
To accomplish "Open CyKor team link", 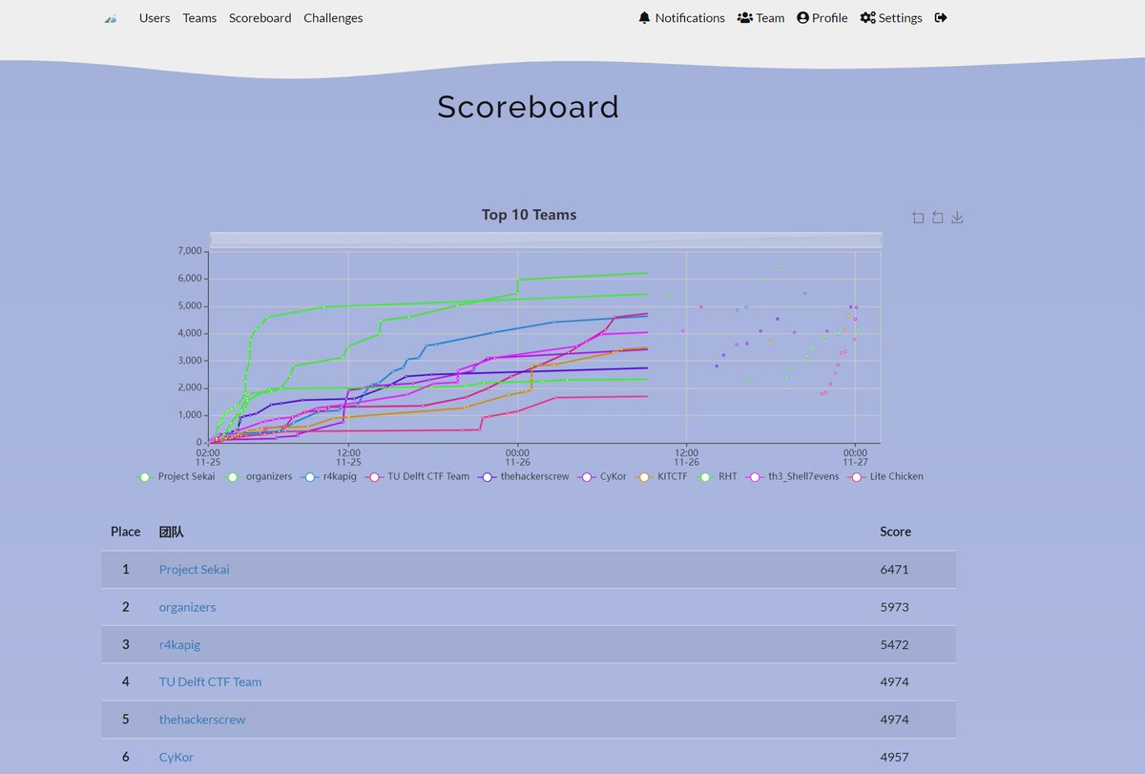I will pyautogui.click(x=177, y=757).
